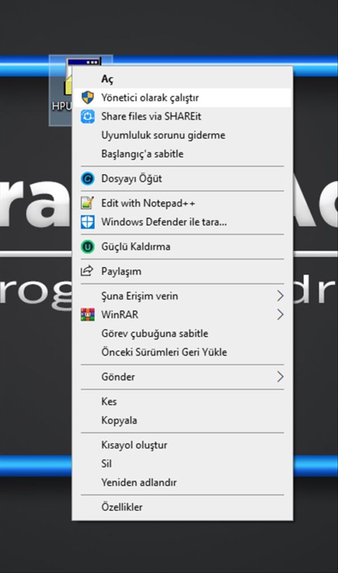Image resolution: width=338 pixels, height=573 pixels.
Task: Select the HPU desktop shortcut icon
Action: point(61,90)
